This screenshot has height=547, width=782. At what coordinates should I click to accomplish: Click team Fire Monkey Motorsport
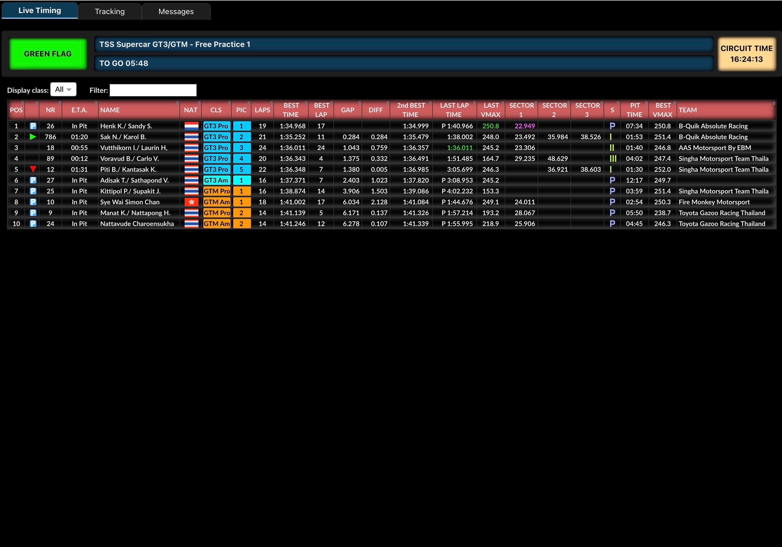714,202
